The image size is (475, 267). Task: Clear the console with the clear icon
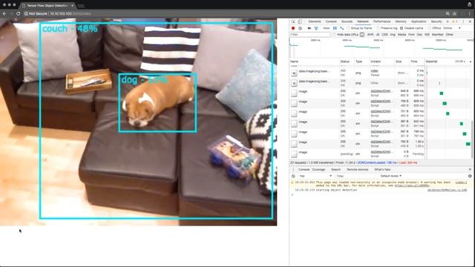293,176
